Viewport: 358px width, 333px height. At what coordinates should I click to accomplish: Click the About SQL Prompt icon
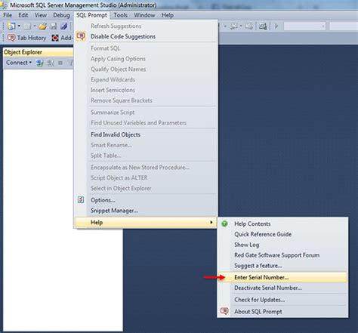(x=224, y=311)
